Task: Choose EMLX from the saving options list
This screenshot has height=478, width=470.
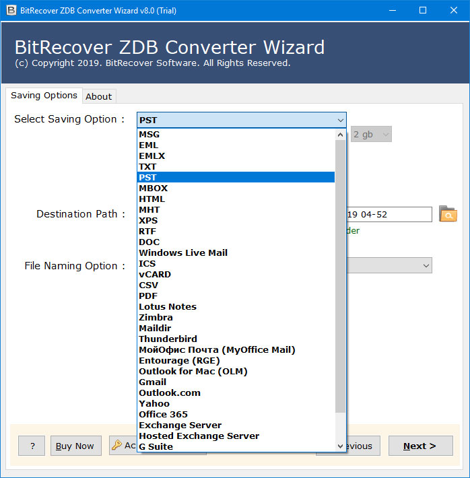Action: click(x=236, y=156)
